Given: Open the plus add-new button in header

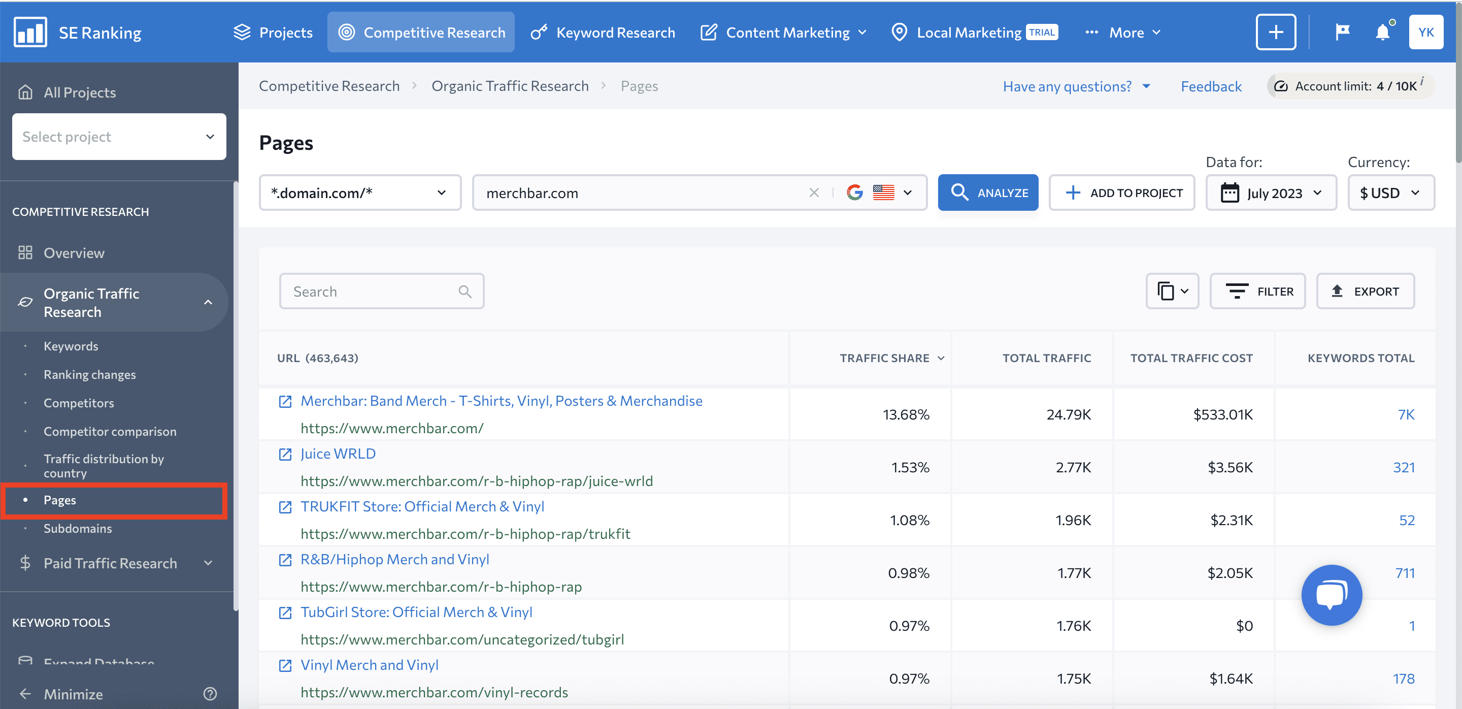Looking at the screenshot, I should pyautogui.click(x=1275, y=32).
